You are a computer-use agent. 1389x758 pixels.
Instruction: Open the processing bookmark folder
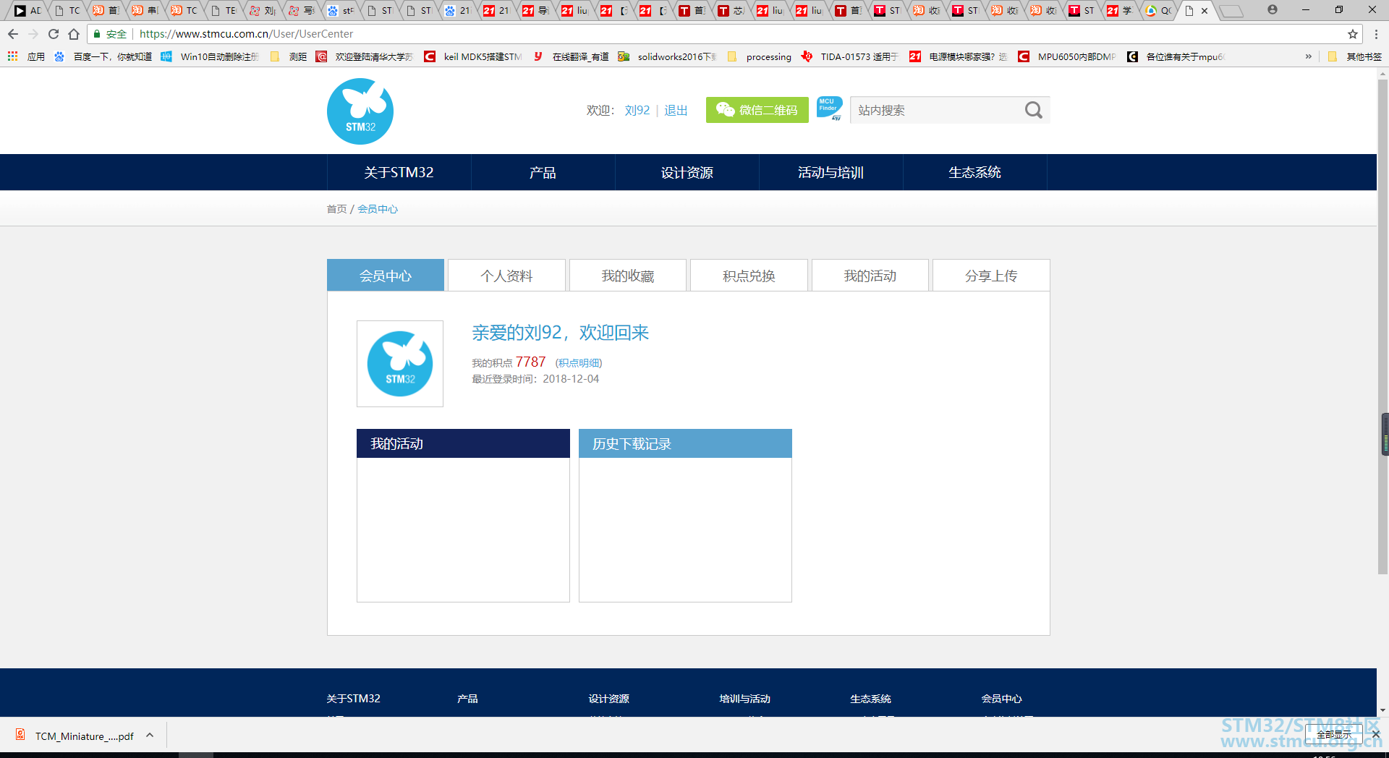760,56
